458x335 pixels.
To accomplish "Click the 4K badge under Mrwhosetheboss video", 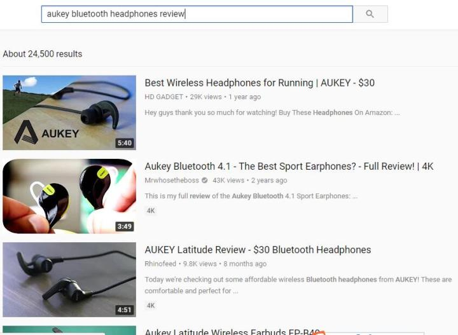I will click(151, 210).
